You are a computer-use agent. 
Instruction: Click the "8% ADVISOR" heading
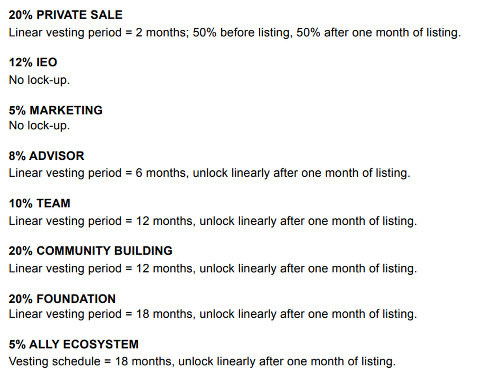[x=47, y=156]
